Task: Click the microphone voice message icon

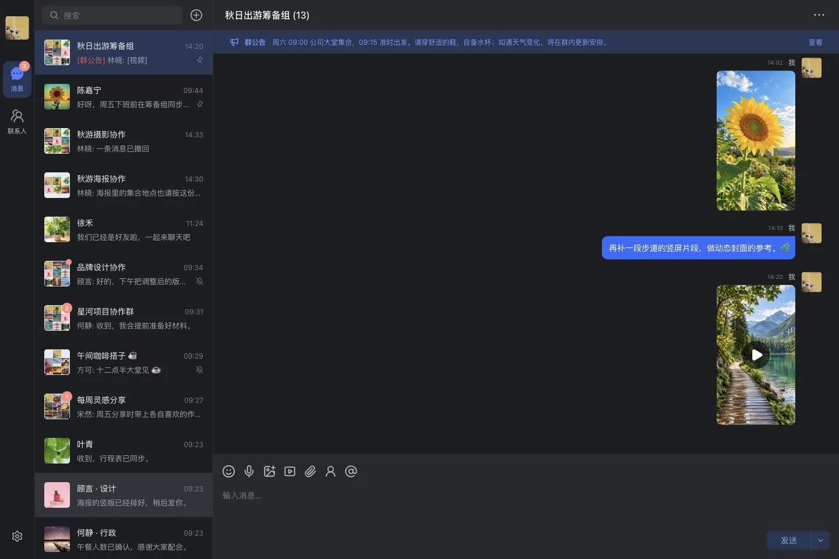Action: tap(249, 471)
